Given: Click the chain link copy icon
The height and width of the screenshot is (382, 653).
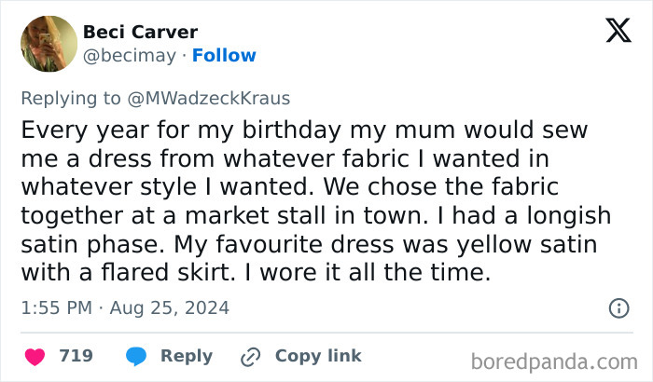Looking at the screenshot, I should [250, 356].
